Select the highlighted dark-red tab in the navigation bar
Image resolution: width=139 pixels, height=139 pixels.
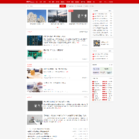tap(83, 2)
